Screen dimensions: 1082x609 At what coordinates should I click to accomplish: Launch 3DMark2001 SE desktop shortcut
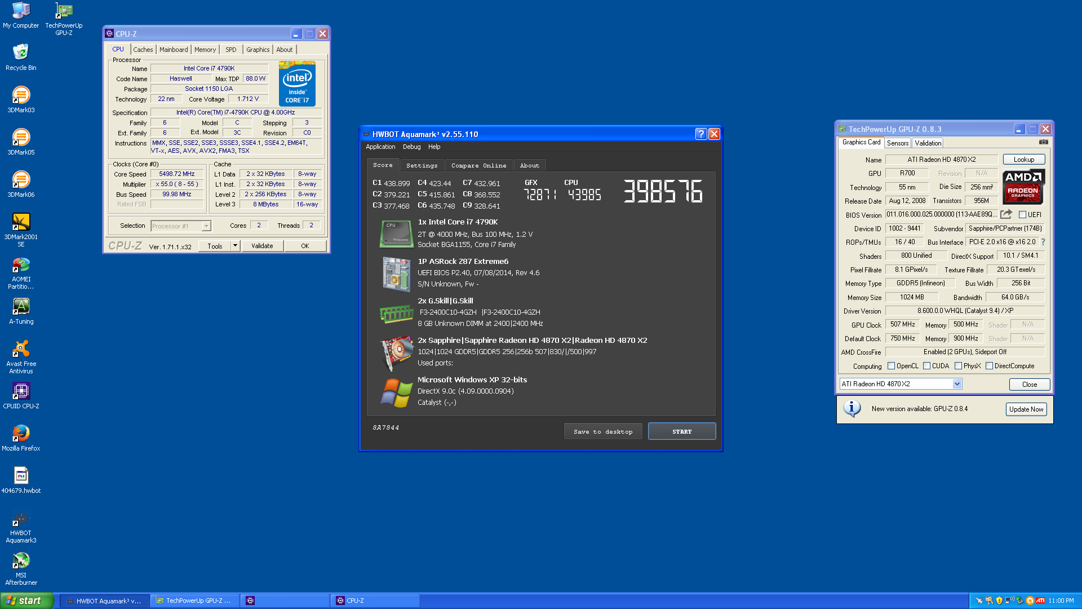21,230
